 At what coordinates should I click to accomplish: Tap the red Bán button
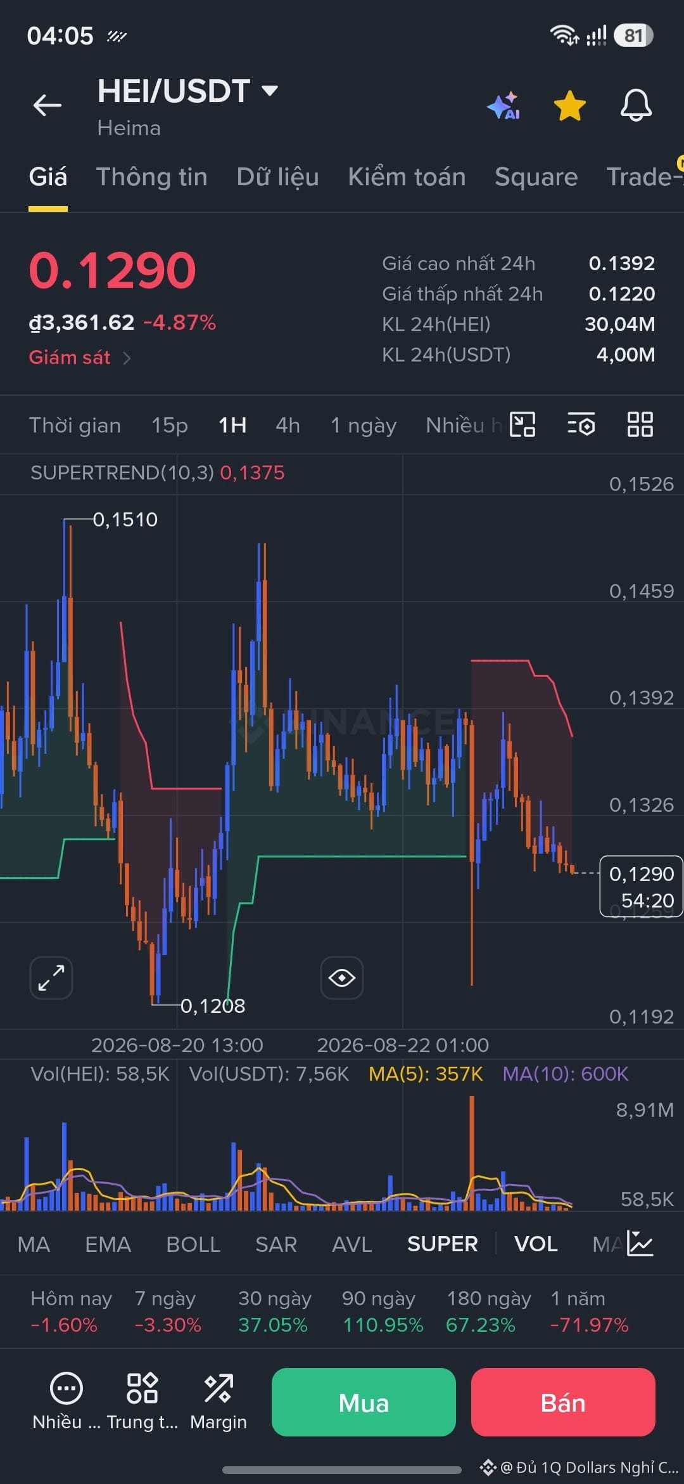tap(563, 1402)
